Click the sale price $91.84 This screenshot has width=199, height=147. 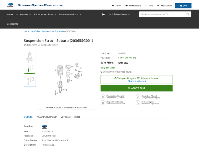point(123,63)
